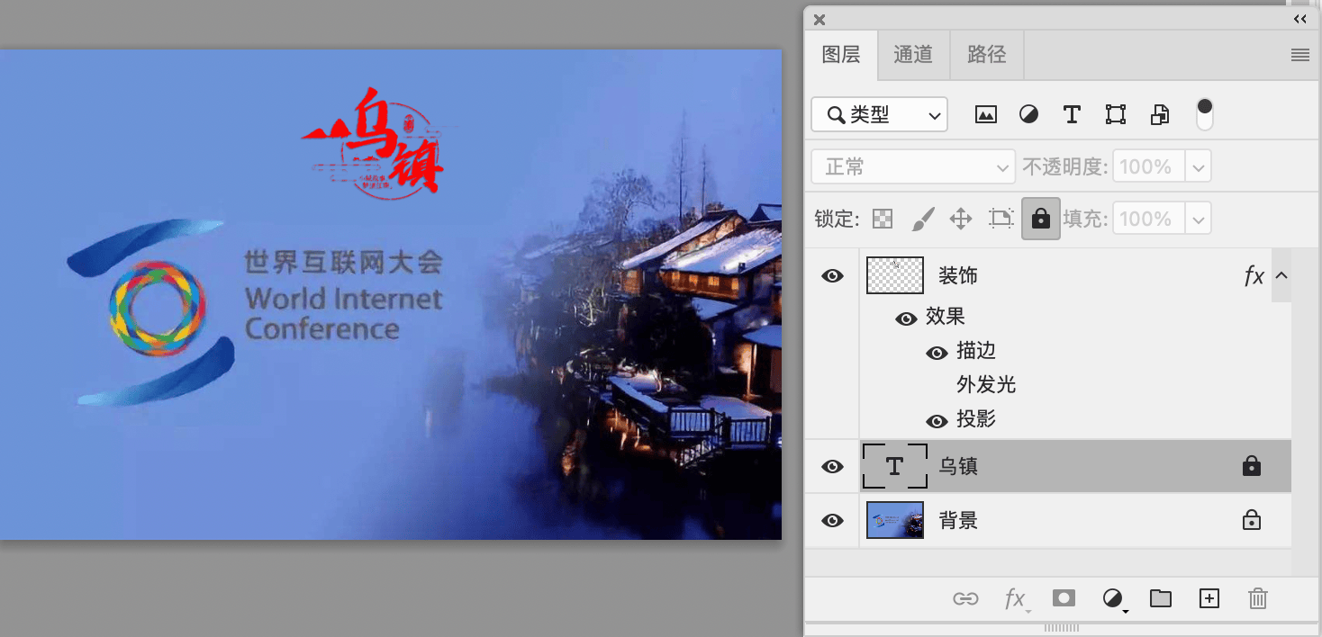1322x637 pixels.
Task: Filter layers by adjustment layer type
Action: click(1028, 114)
